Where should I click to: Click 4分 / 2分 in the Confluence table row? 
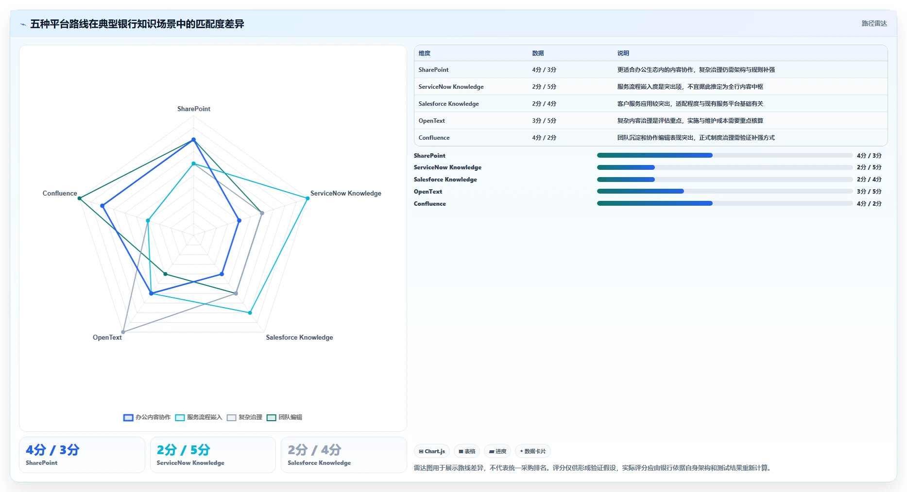pos(544,138)
